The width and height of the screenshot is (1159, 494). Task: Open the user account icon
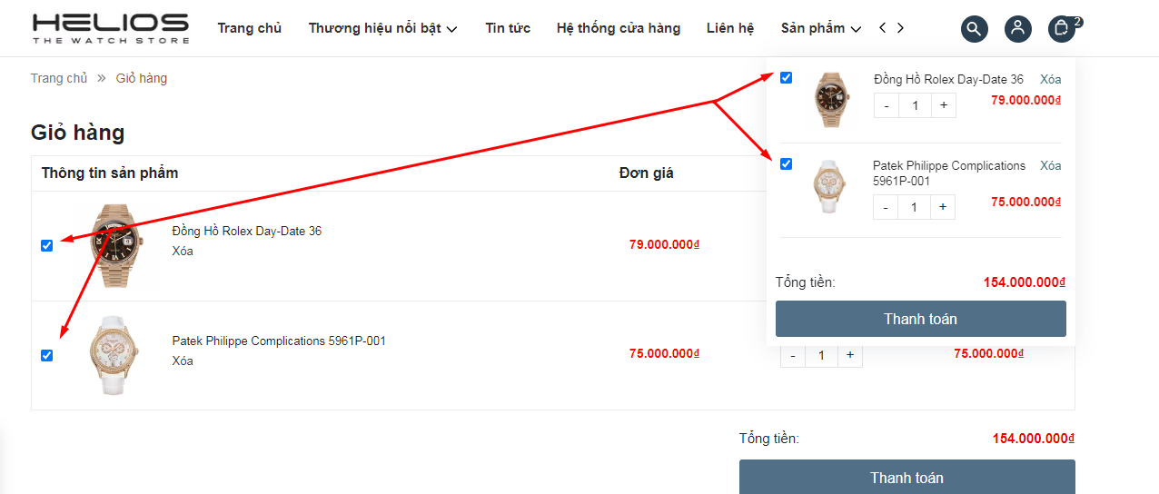1017,29
